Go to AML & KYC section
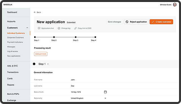The width and height of the screenshot is (181, 104). pyautogui.click(x=12, y=66)
